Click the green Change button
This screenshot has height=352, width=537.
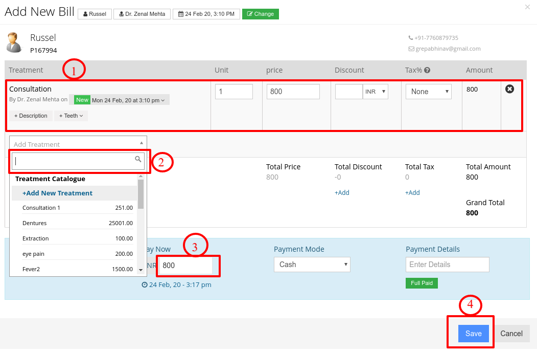click(x=261, y=14)
